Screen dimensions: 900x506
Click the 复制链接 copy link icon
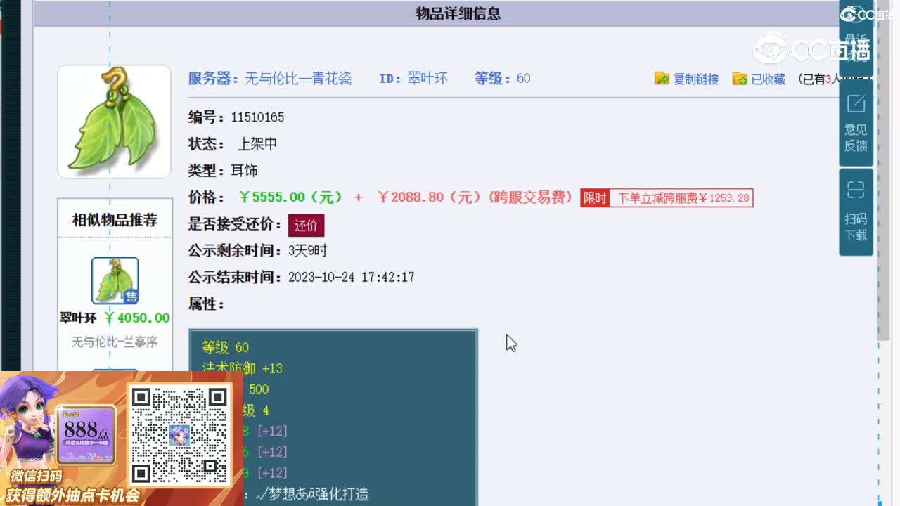661,79
